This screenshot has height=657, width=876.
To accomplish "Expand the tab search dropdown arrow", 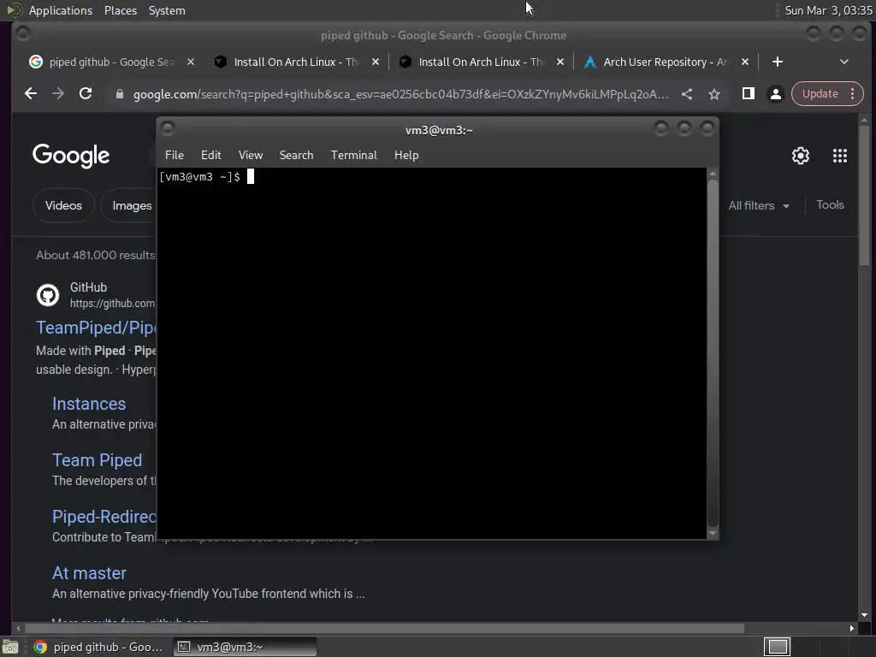I will click(x=844, y=62).
